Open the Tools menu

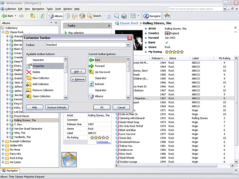click(x=58, y=8)
